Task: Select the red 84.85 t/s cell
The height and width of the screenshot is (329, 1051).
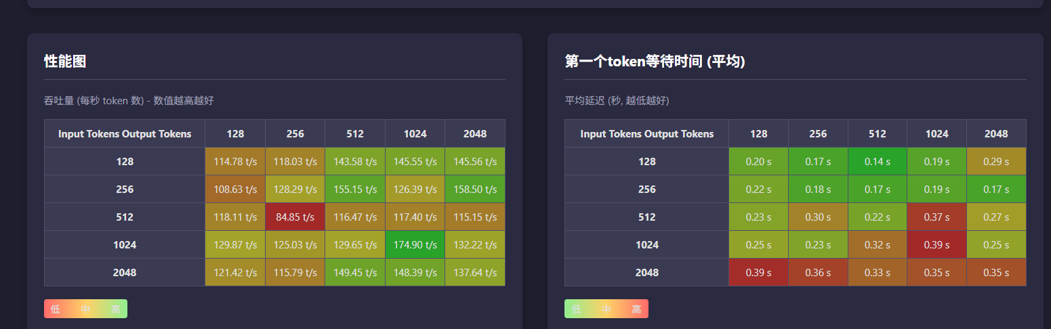Action: coord(295,217)
